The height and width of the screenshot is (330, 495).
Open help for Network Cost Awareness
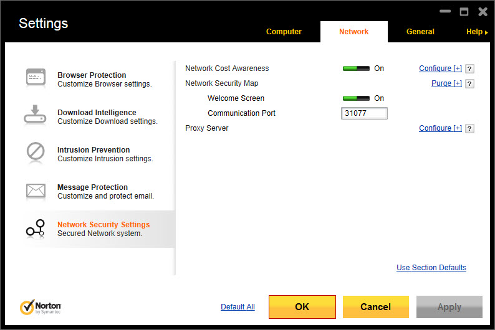coord(469,68)
